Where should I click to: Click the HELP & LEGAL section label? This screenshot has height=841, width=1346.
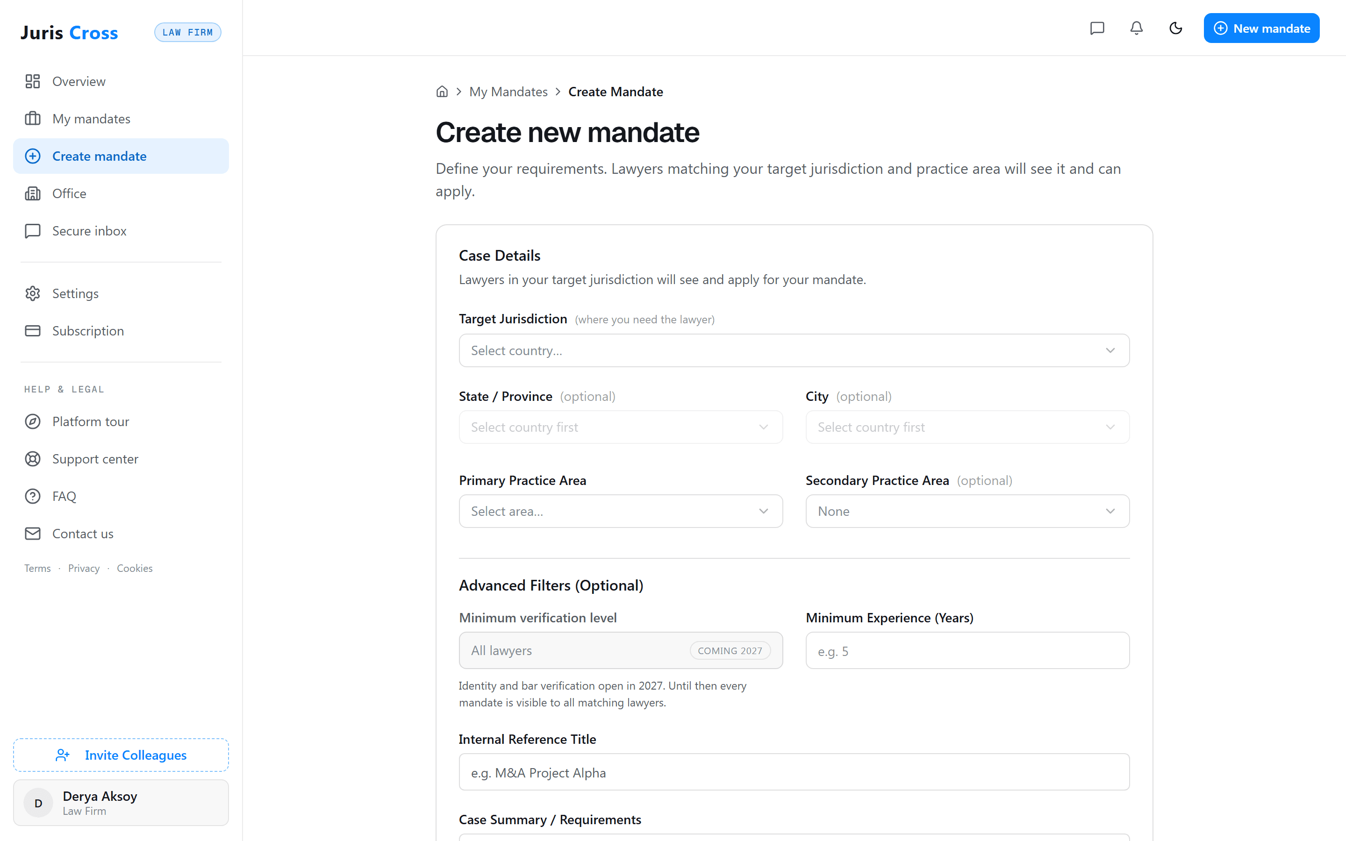pos(64,389)
